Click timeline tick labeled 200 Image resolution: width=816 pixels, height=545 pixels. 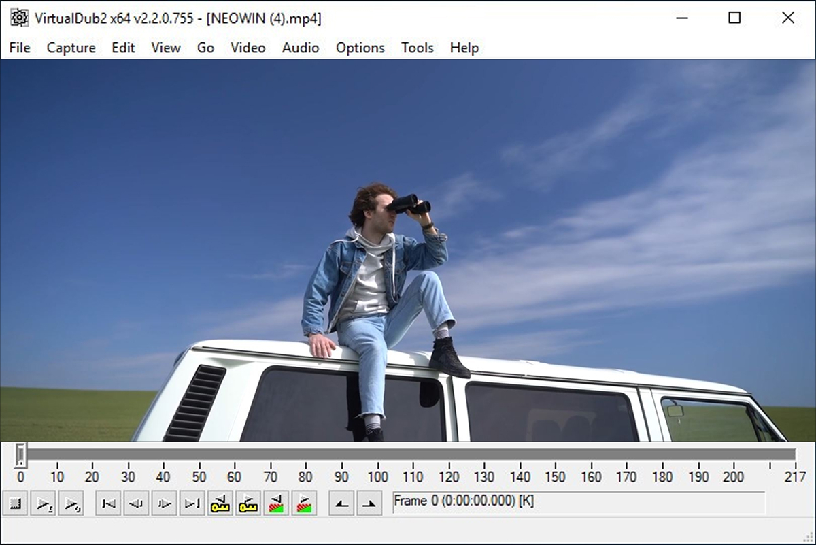pos(733,477)
